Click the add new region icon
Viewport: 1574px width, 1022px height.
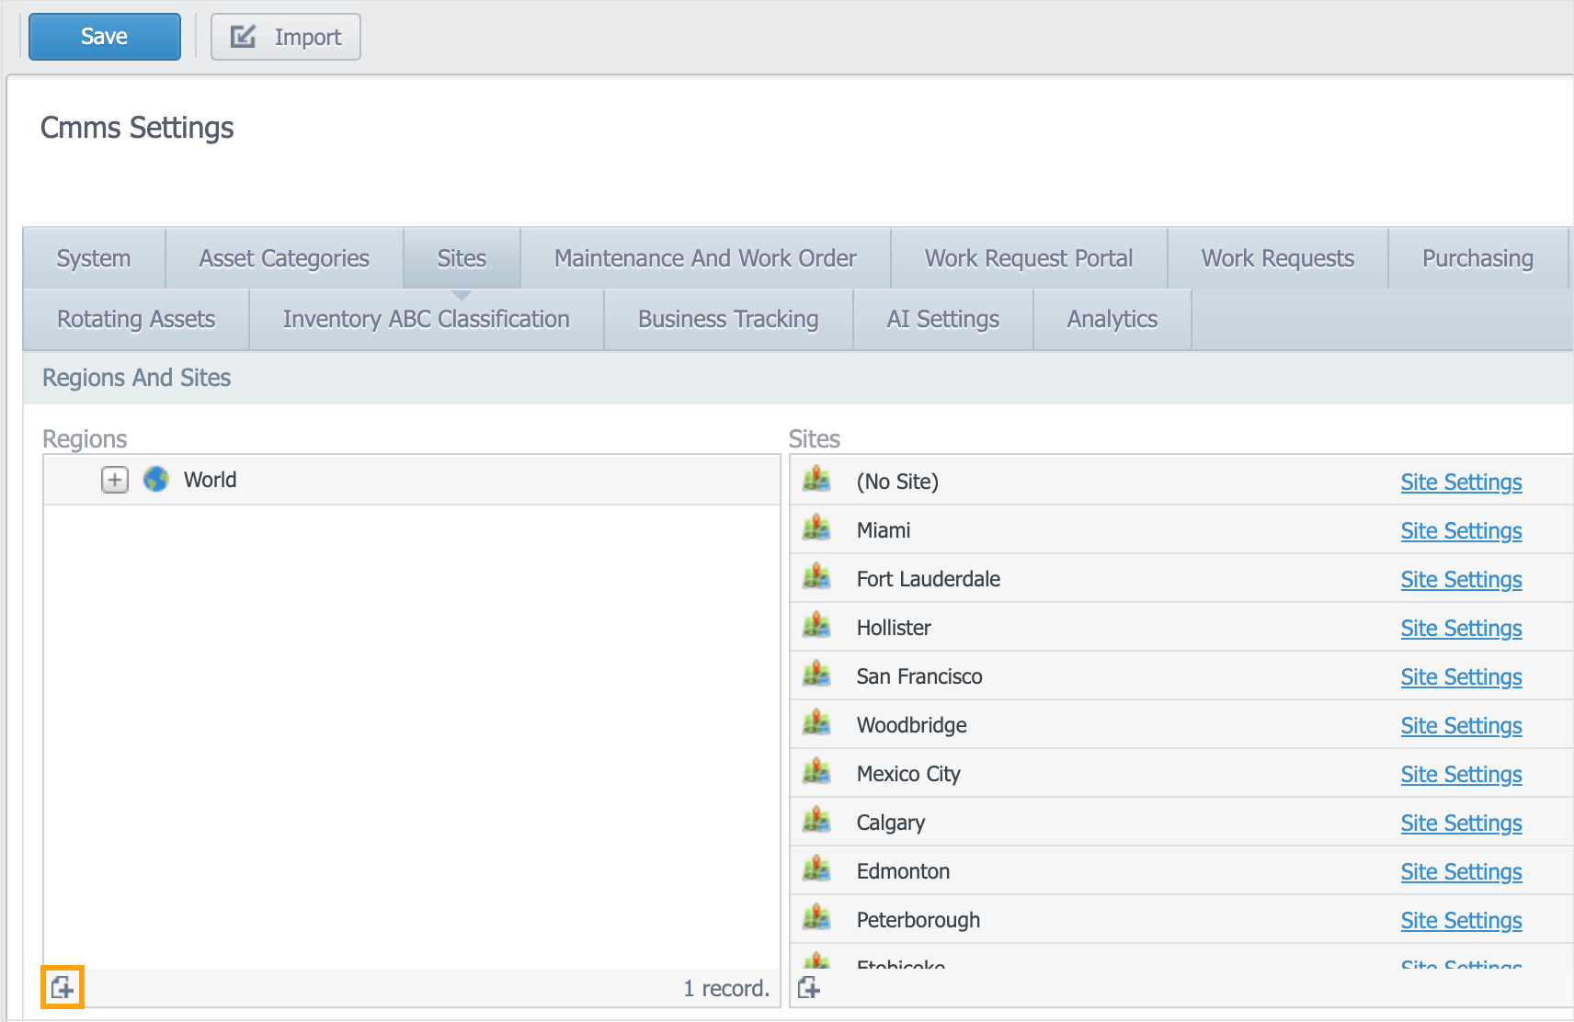click(63, 988)
